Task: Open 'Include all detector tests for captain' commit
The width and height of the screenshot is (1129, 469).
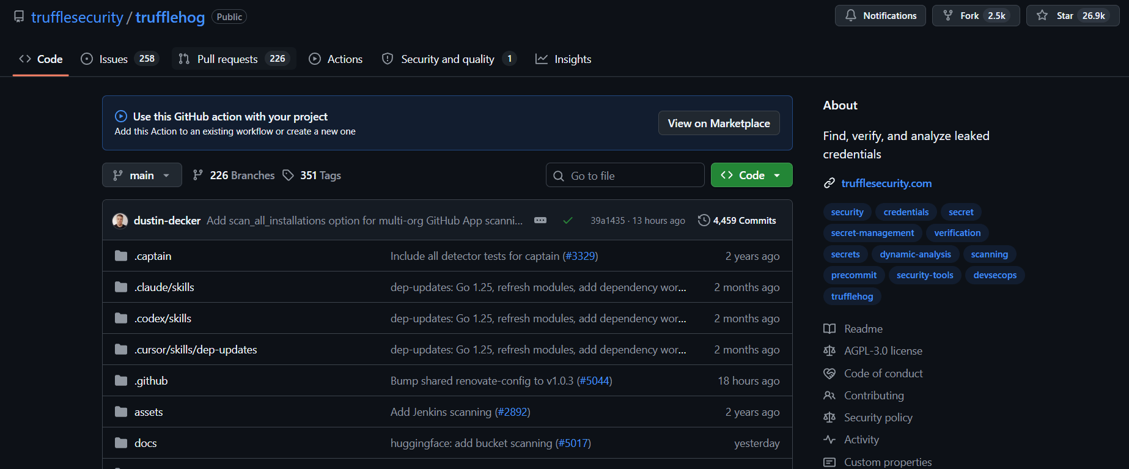Action: pos(475,256)
